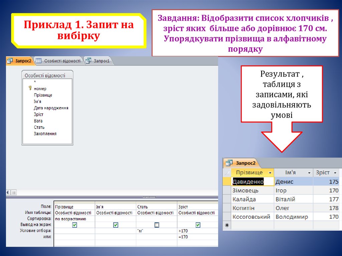Image resolution: width=342 pixels, height=256 pixels.
Task: Switch to the Запрос1 tab
Action: tap(99, 61)
